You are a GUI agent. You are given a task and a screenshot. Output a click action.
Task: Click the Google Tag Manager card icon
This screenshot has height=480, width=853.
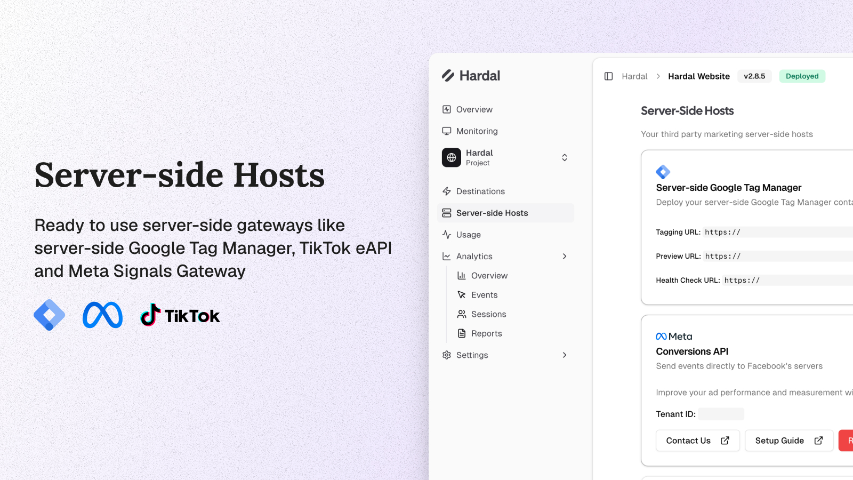click(663, 172)
